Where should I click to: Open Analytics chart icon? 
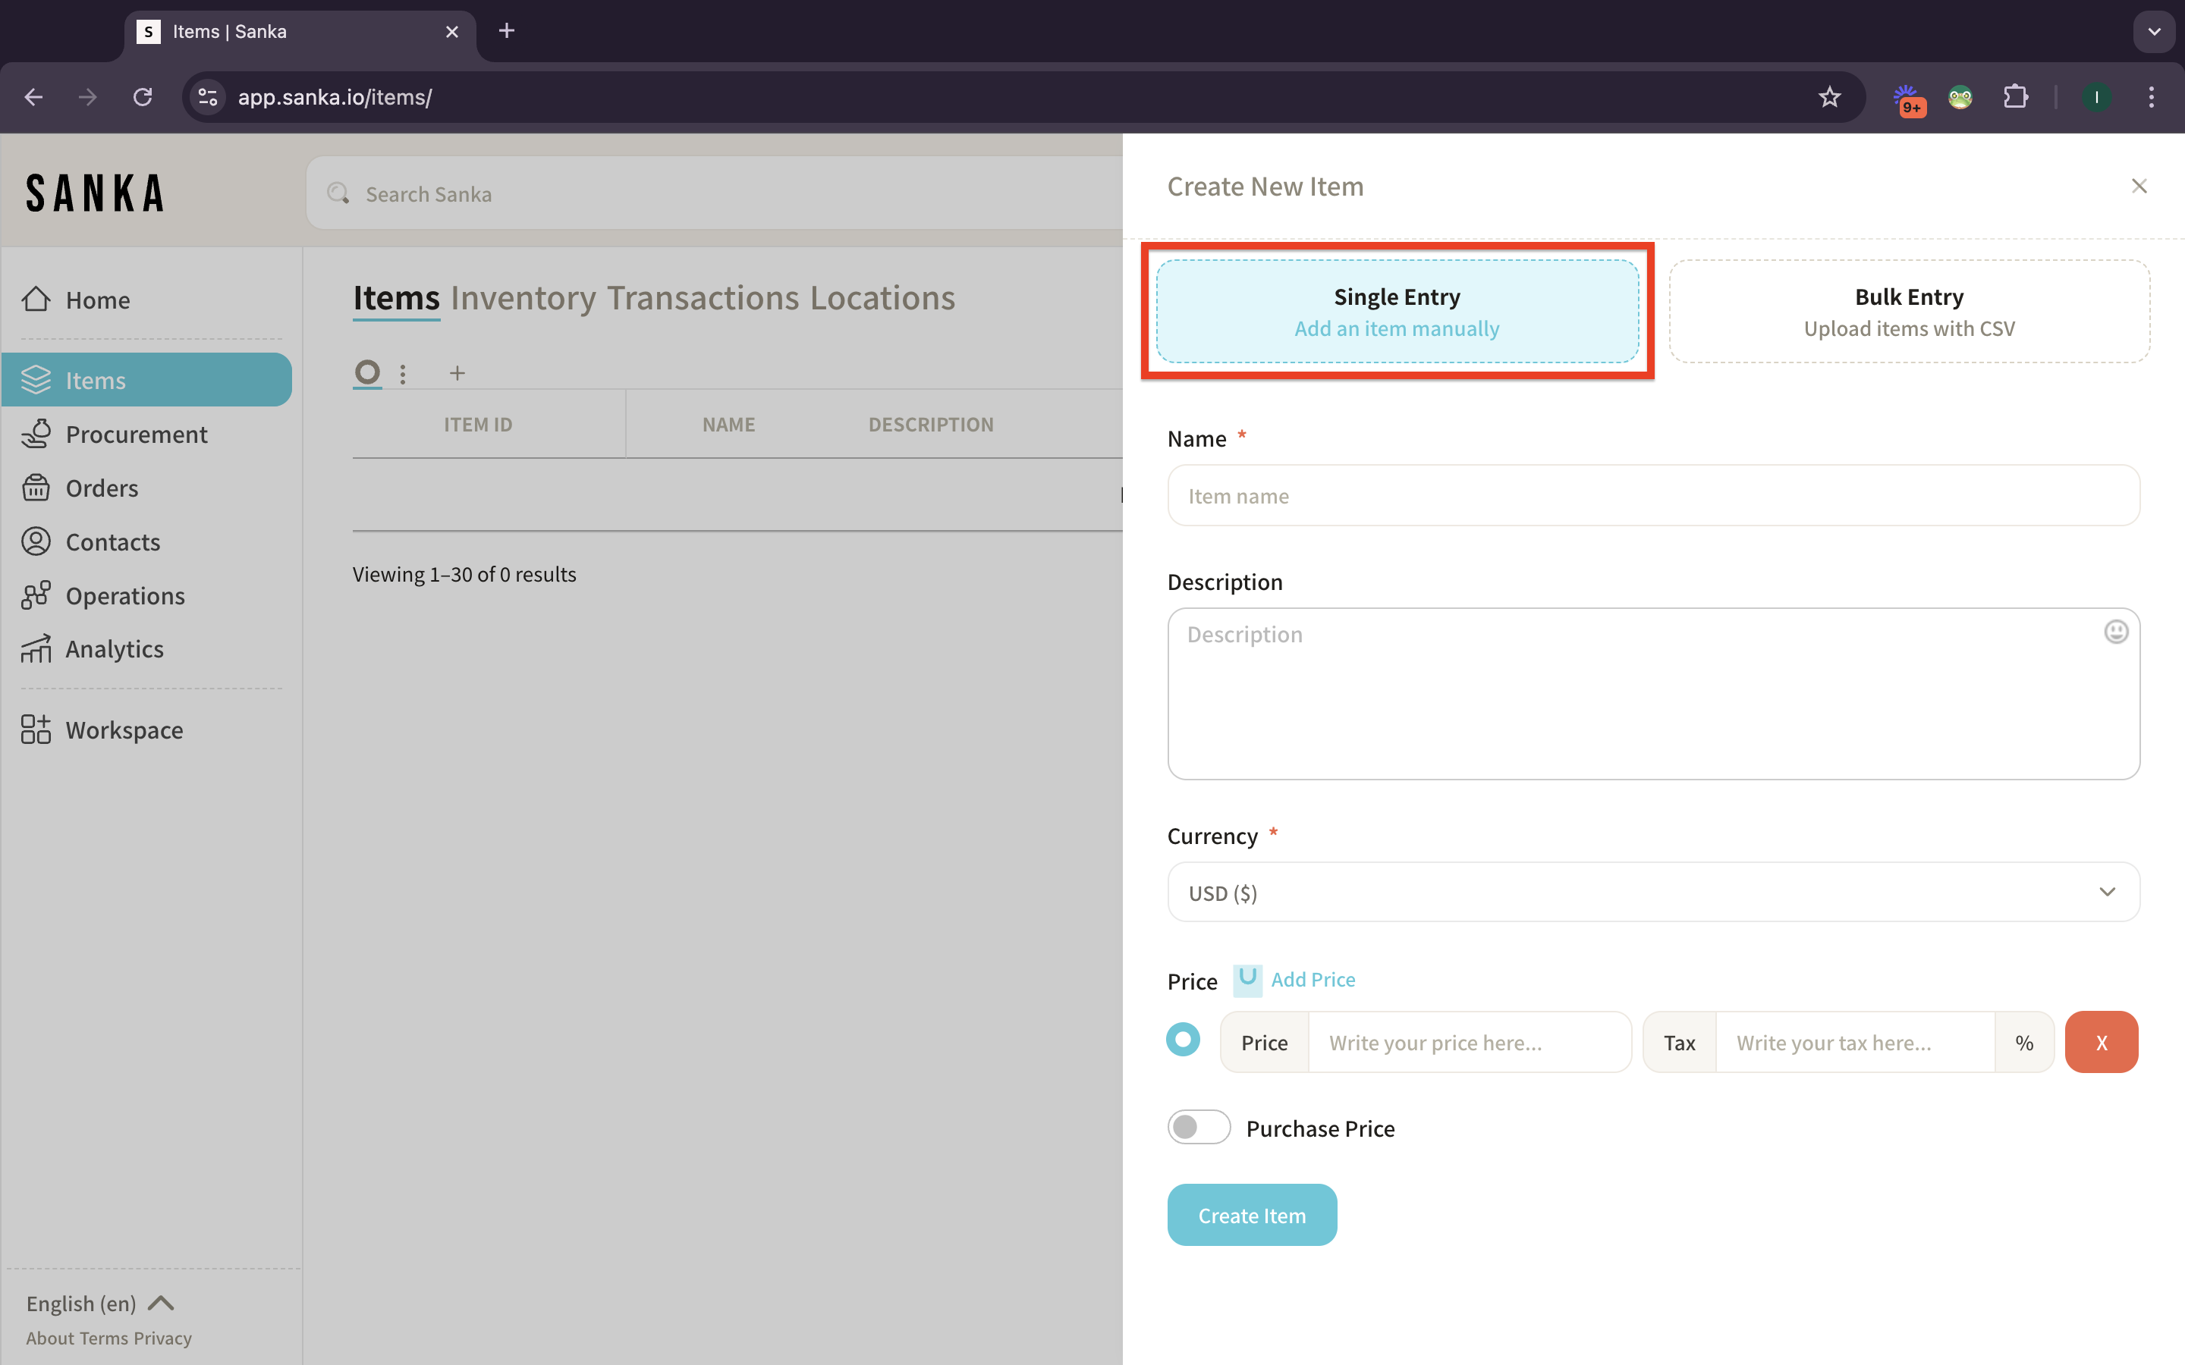36,649
